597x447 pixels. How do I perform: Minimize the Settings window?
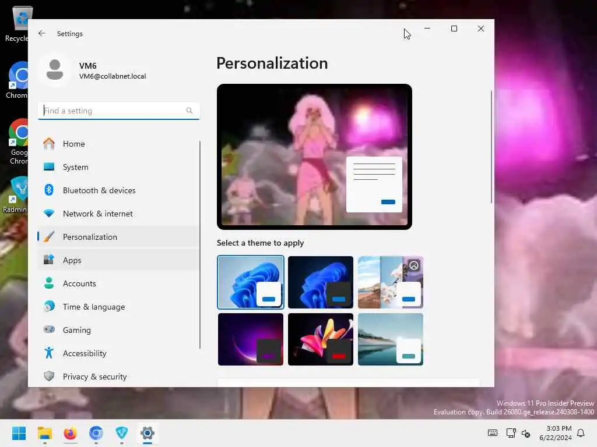click(427, 29)
